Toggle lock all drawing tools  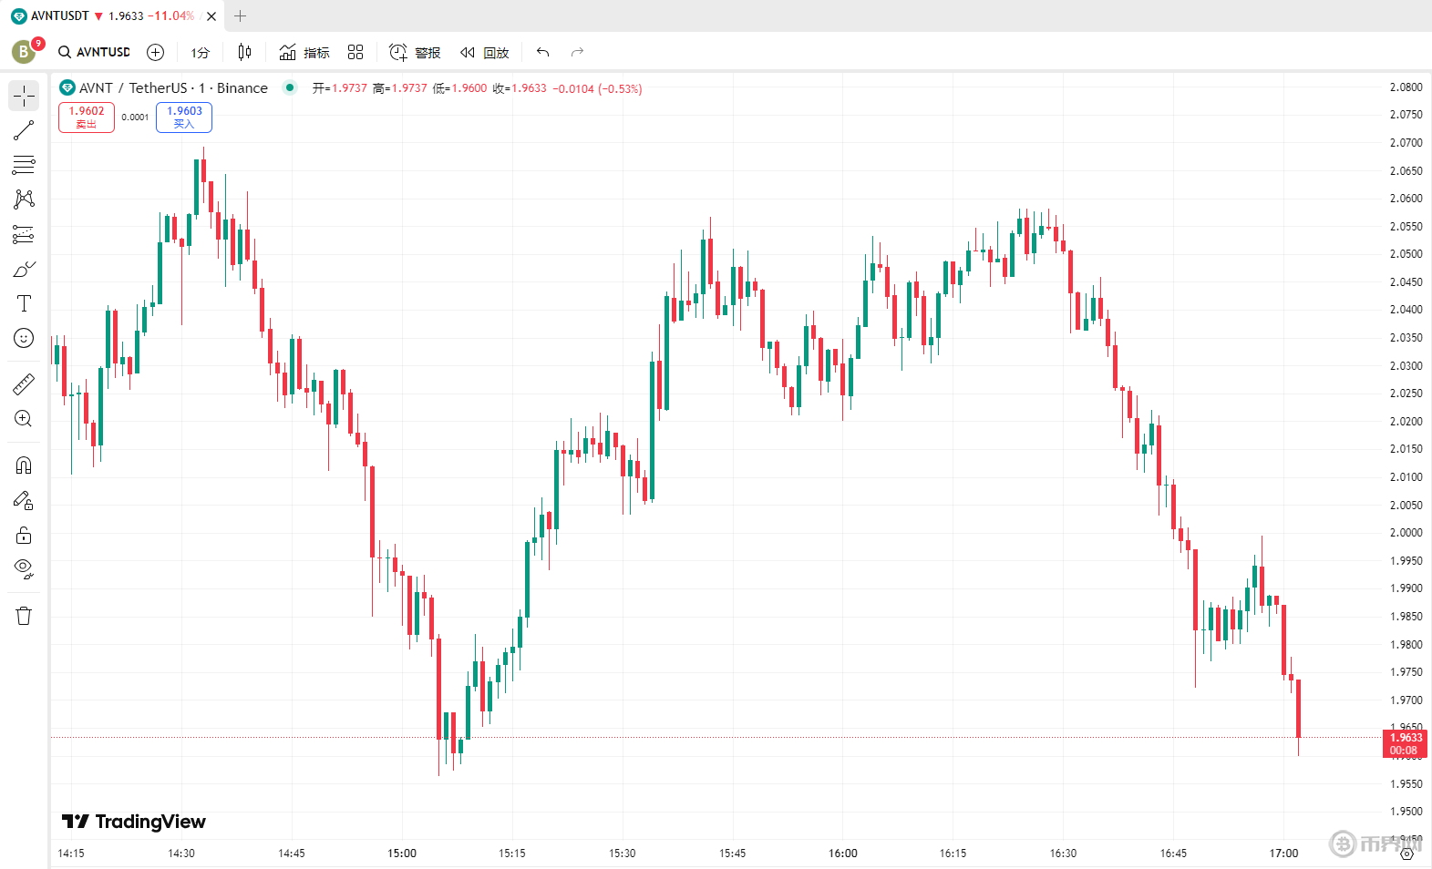[24, 535]
